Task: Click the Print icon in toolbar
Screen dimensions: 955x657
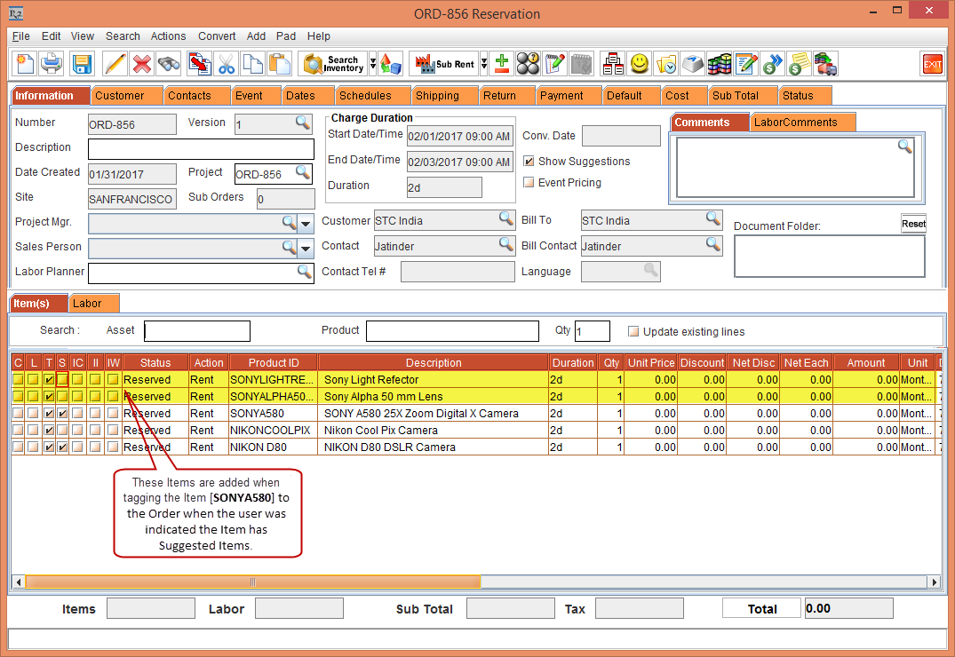Action: [52, 64]
